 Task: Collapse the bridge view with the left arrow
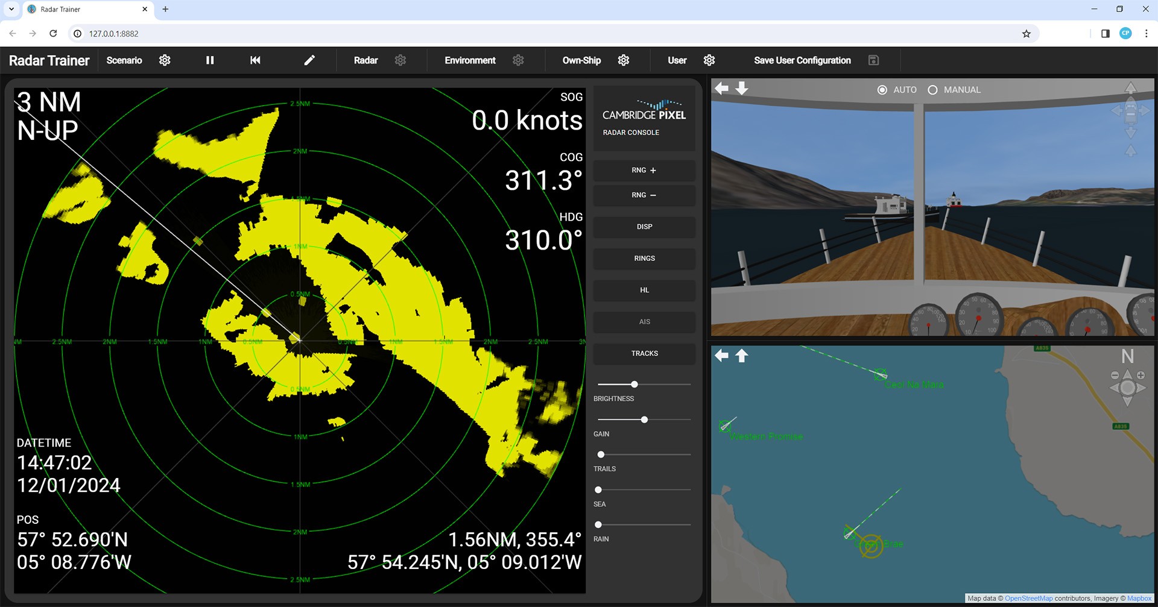click(721, 89)
